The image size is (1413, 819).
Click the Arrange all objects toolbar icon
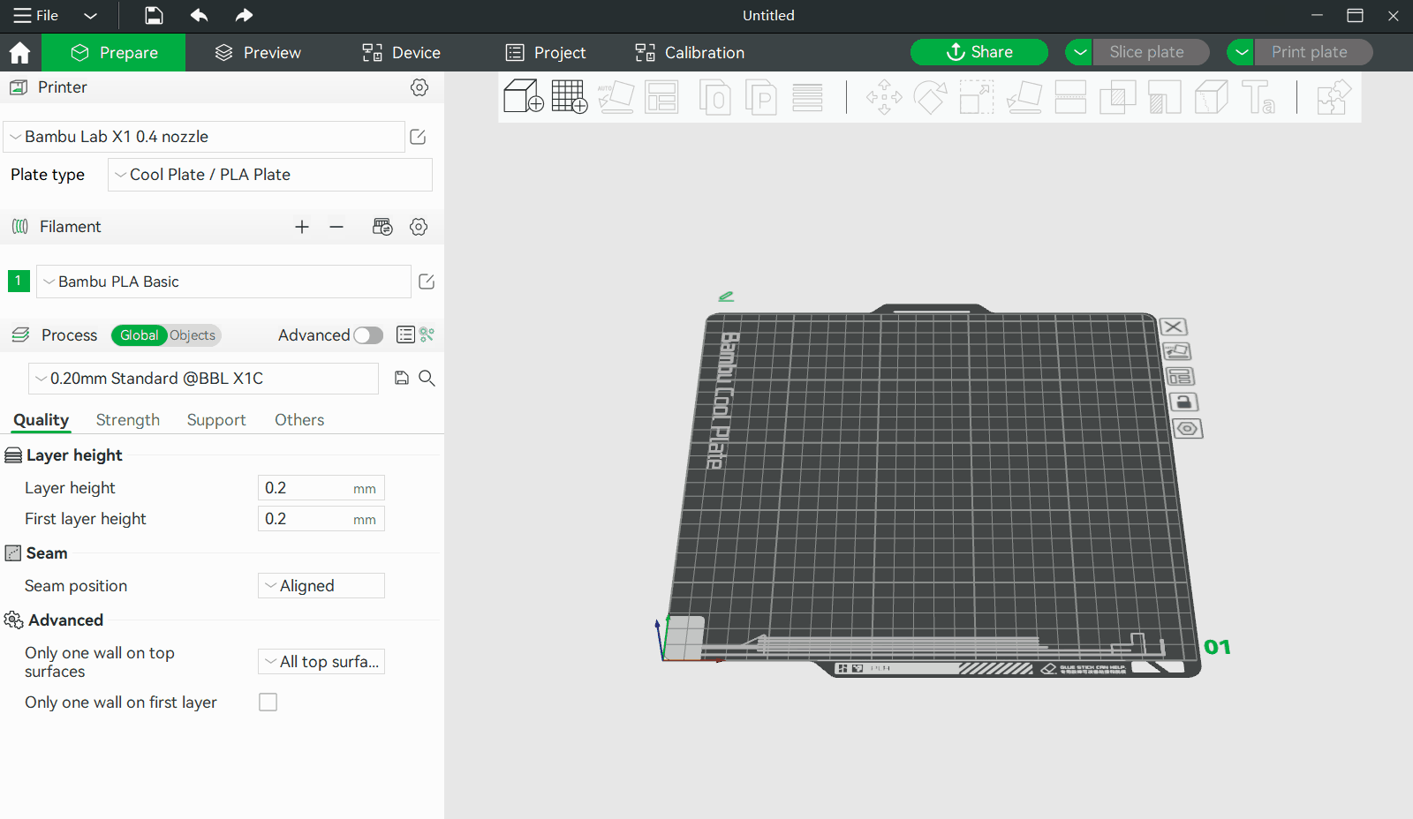tap(661, 97)
